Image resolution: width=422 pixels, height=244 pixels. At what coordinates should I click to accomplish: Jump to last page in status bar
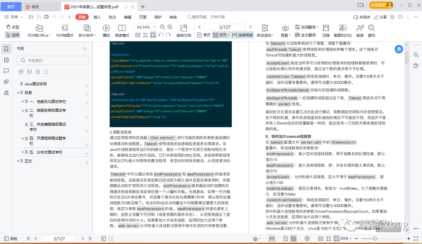(90, 239)
